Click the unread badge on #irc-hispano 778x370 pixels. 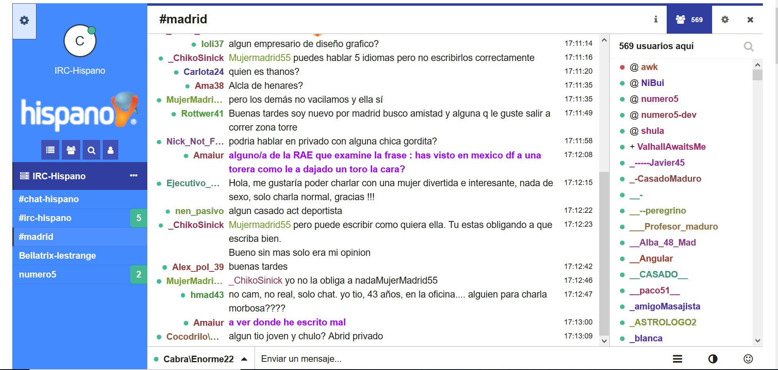pyautogui.click(x=138, y=218)
